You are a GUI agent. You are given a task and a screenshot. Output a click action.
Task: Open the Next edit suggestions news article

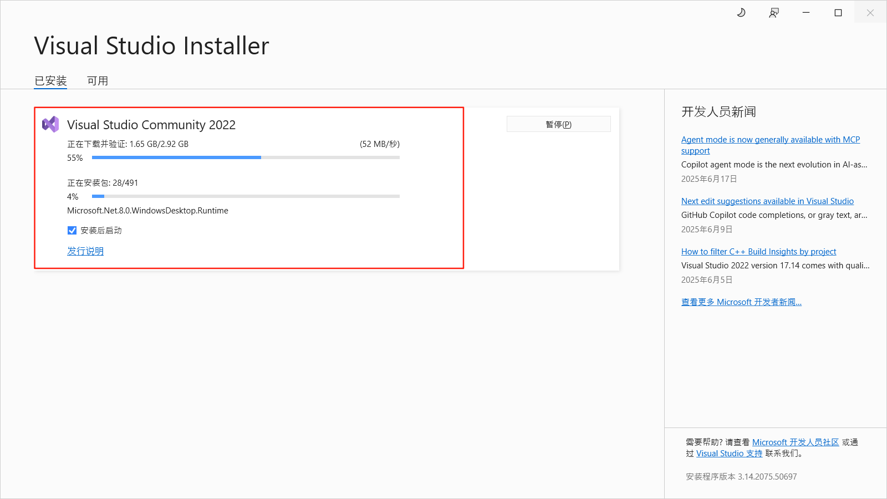click(767, 201)
